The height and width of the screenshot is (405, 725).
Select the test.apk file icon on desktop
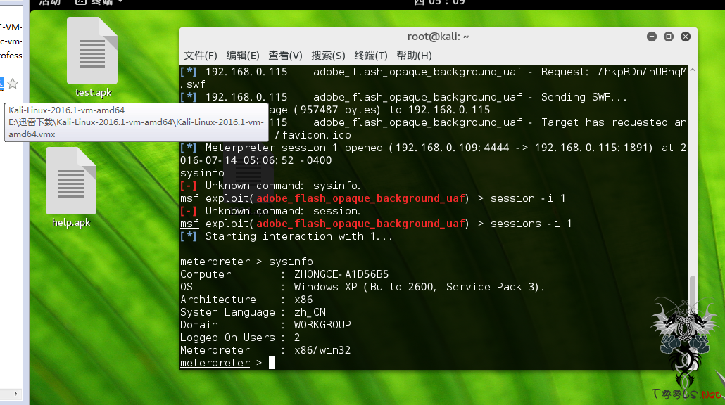tap(92, 51)
